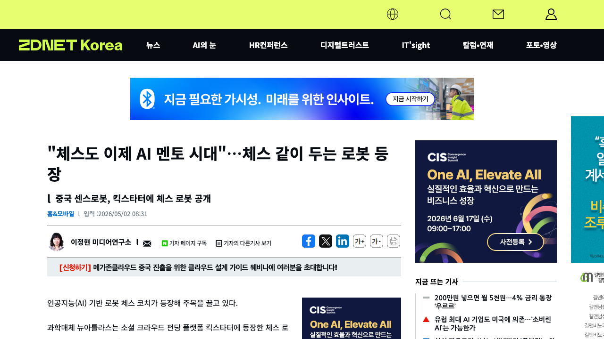
Task: Click reporter name 이정현 미디어연구소
Action: coord(101,242)
